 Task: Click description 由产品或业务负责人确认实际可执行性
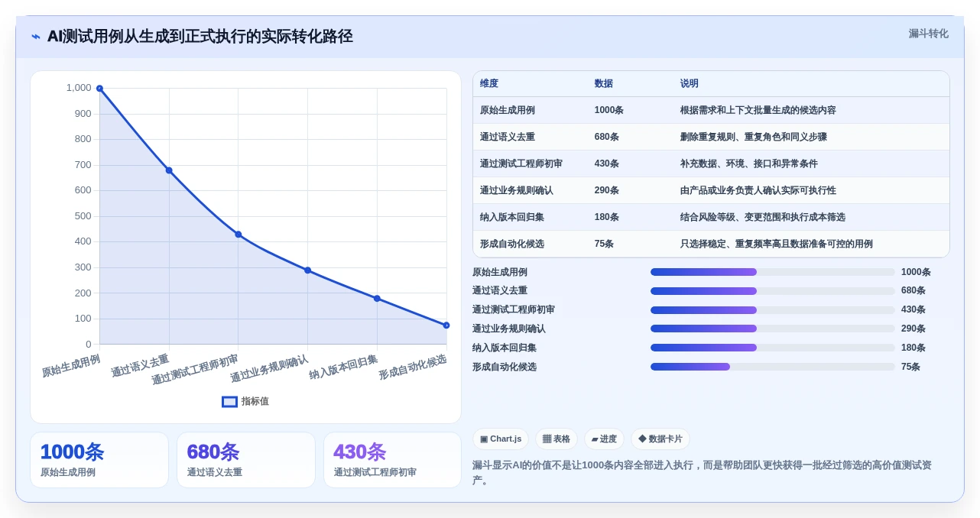tap(758, 191)
